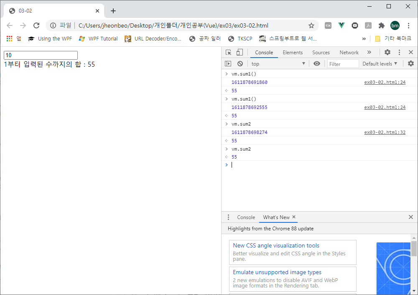Toggle the device toolbar icon
Viewport: 418px width, 295px height.
click(240, 53)
